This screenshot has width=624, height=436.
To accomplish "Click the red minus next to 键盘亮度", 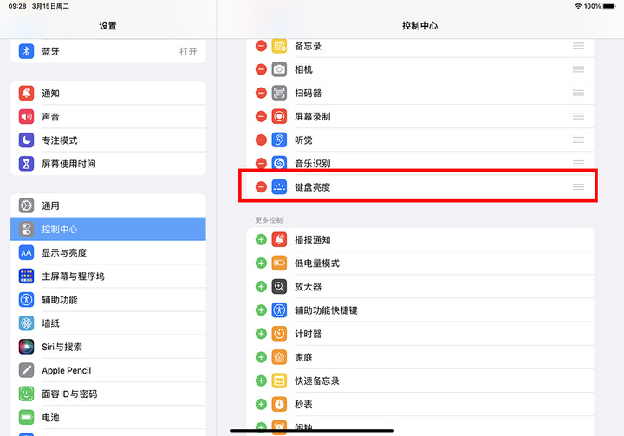I will click(261, 187).
